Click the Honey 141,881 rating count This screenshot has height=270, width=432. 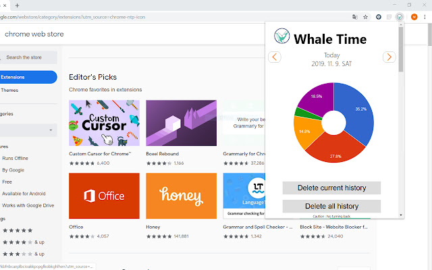[182, 236]
